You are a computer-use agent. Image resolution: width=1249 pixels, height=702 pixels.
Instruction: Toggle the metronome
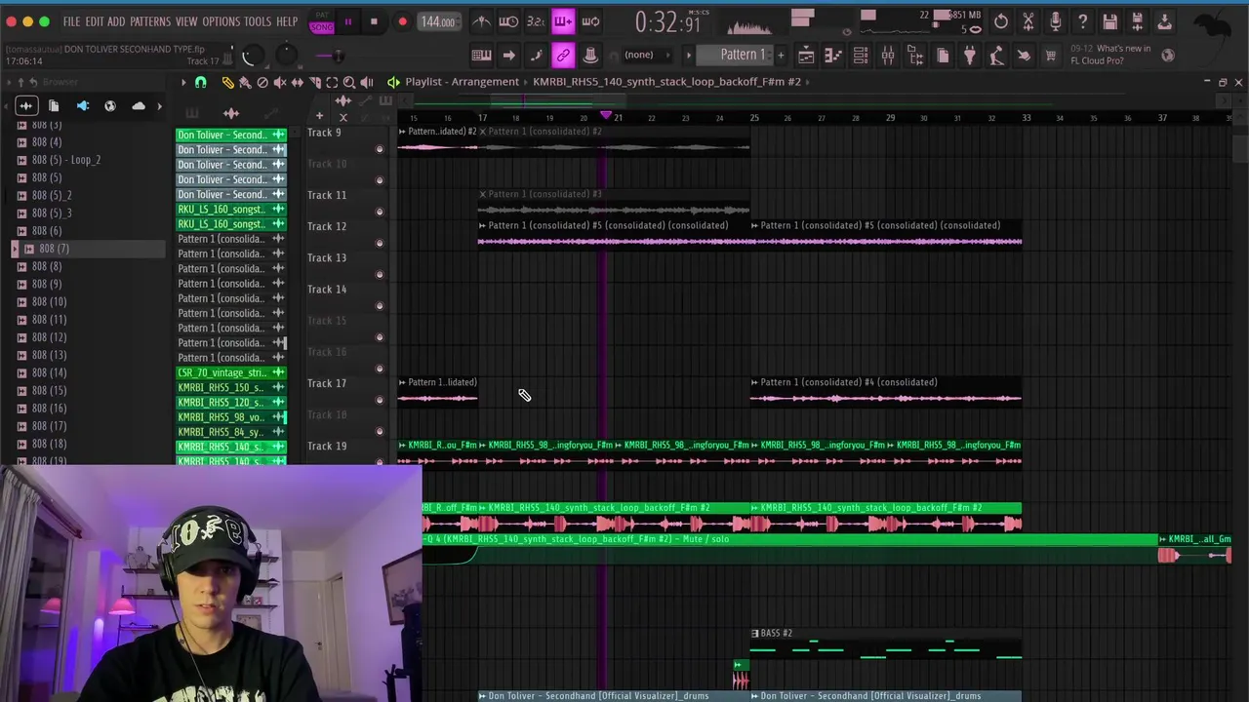pyautogui.click(x=482, y=21)
